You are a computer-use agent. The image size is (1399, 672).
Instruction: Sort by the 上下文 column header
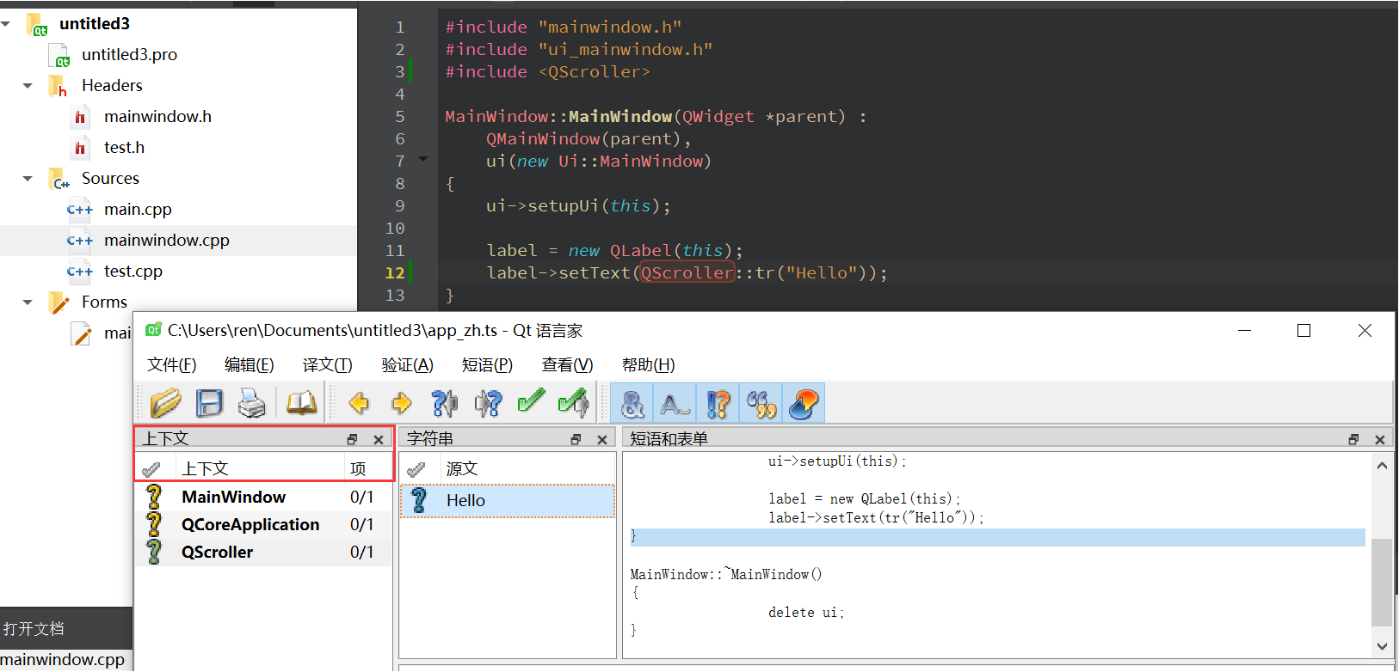pos(260,468)
